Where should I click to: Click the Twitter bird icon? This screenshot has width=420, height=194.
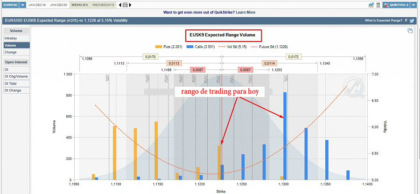(x=412, y=21)
